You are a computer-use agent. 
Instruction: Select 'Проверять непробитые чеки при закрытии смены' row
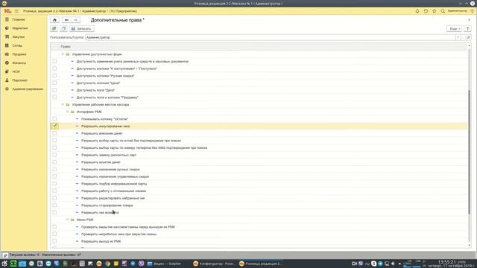[x=259, y=234]
